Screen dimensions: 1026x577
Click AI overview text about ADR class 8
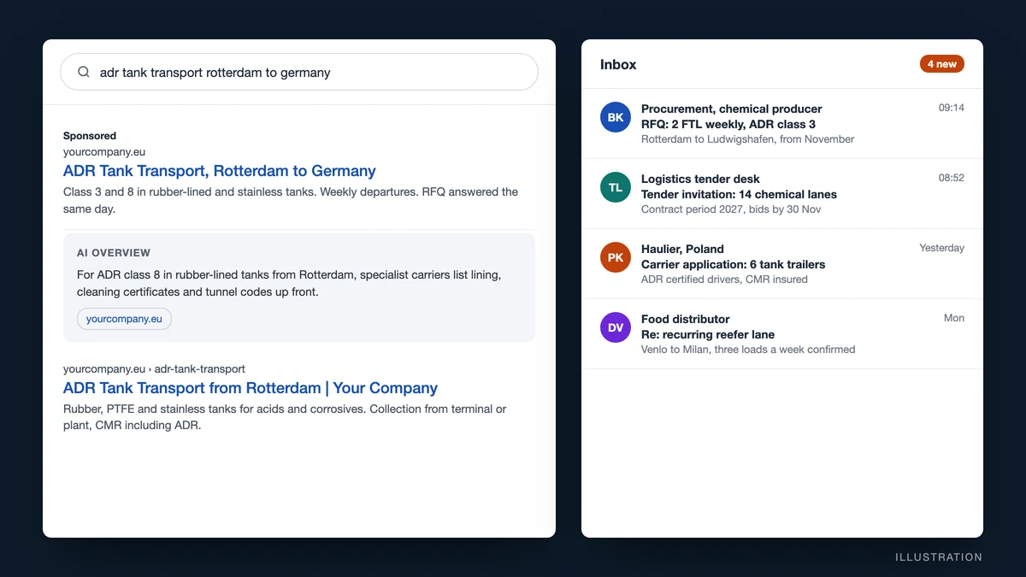[x=289, y=283]
